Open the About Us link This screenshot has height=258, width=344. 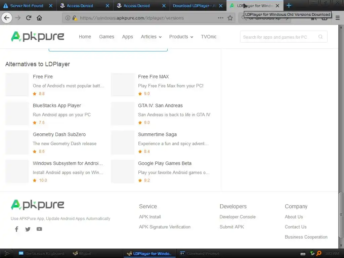[x=294, y=217]
